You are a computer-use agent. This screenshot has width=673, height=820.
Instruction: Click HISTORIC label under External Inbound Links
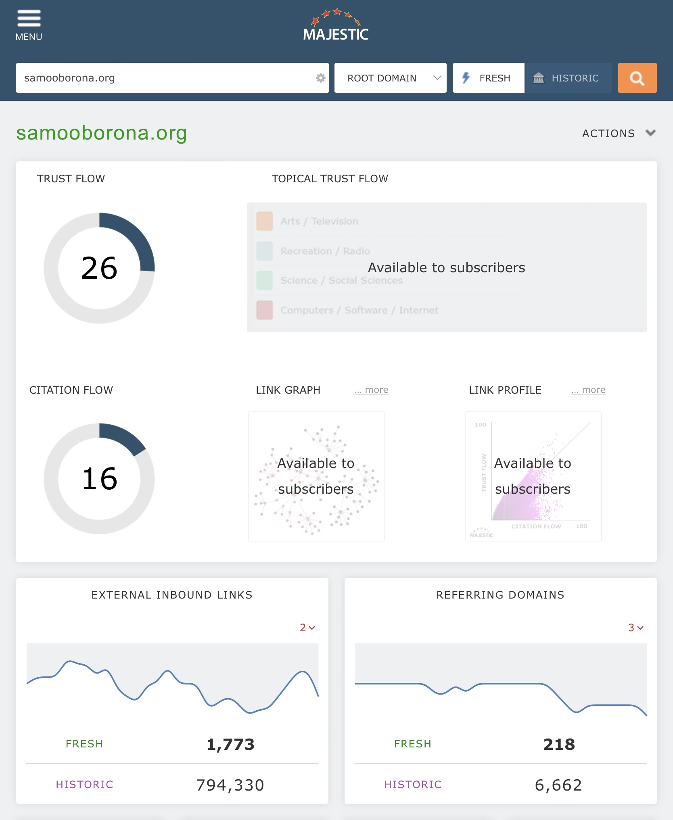click(x=84, y=785)
